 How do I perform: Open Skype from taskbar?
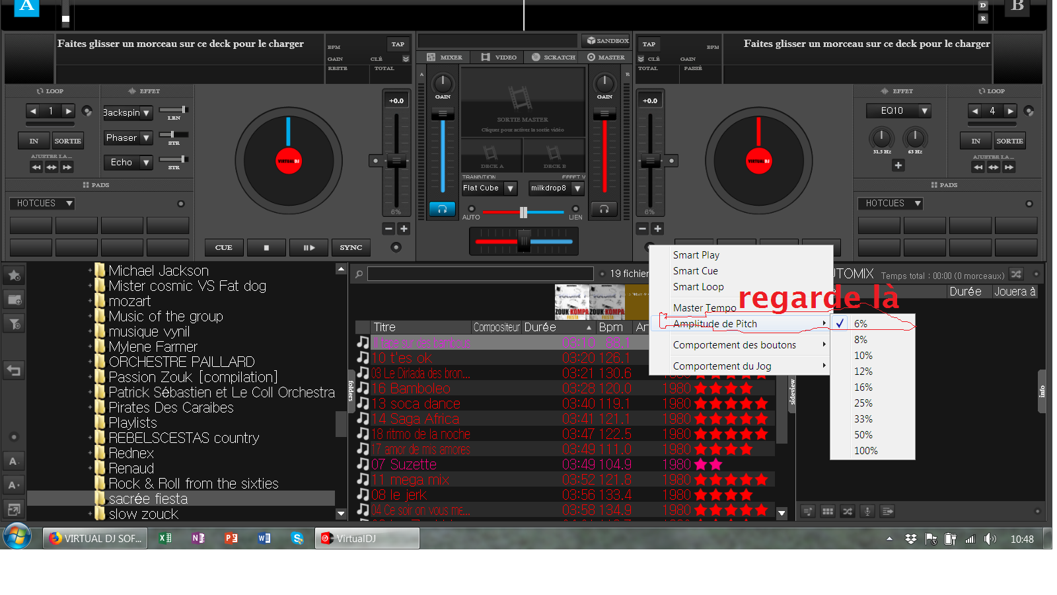(x=297, y=538)
